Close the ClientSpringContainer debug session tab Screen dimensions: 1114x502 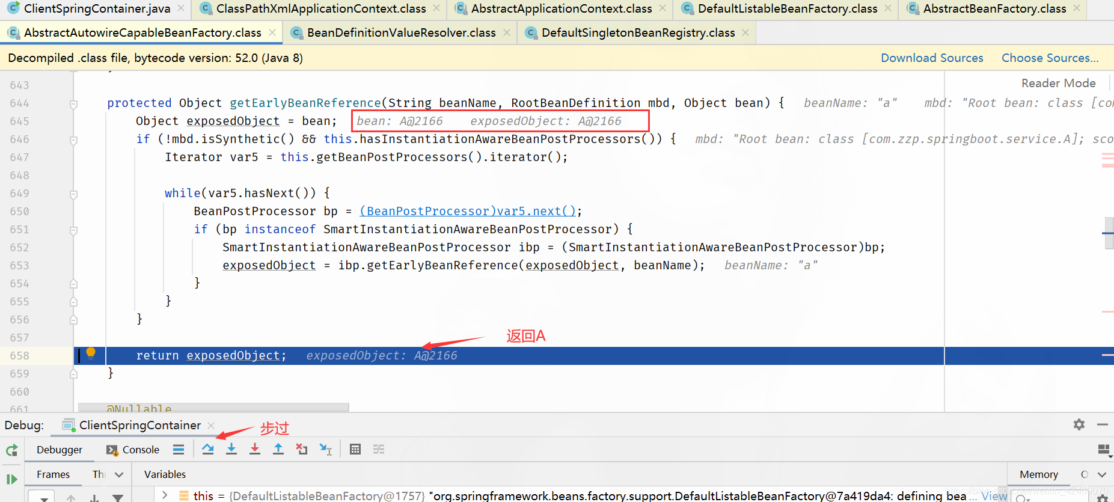[211, 425]
